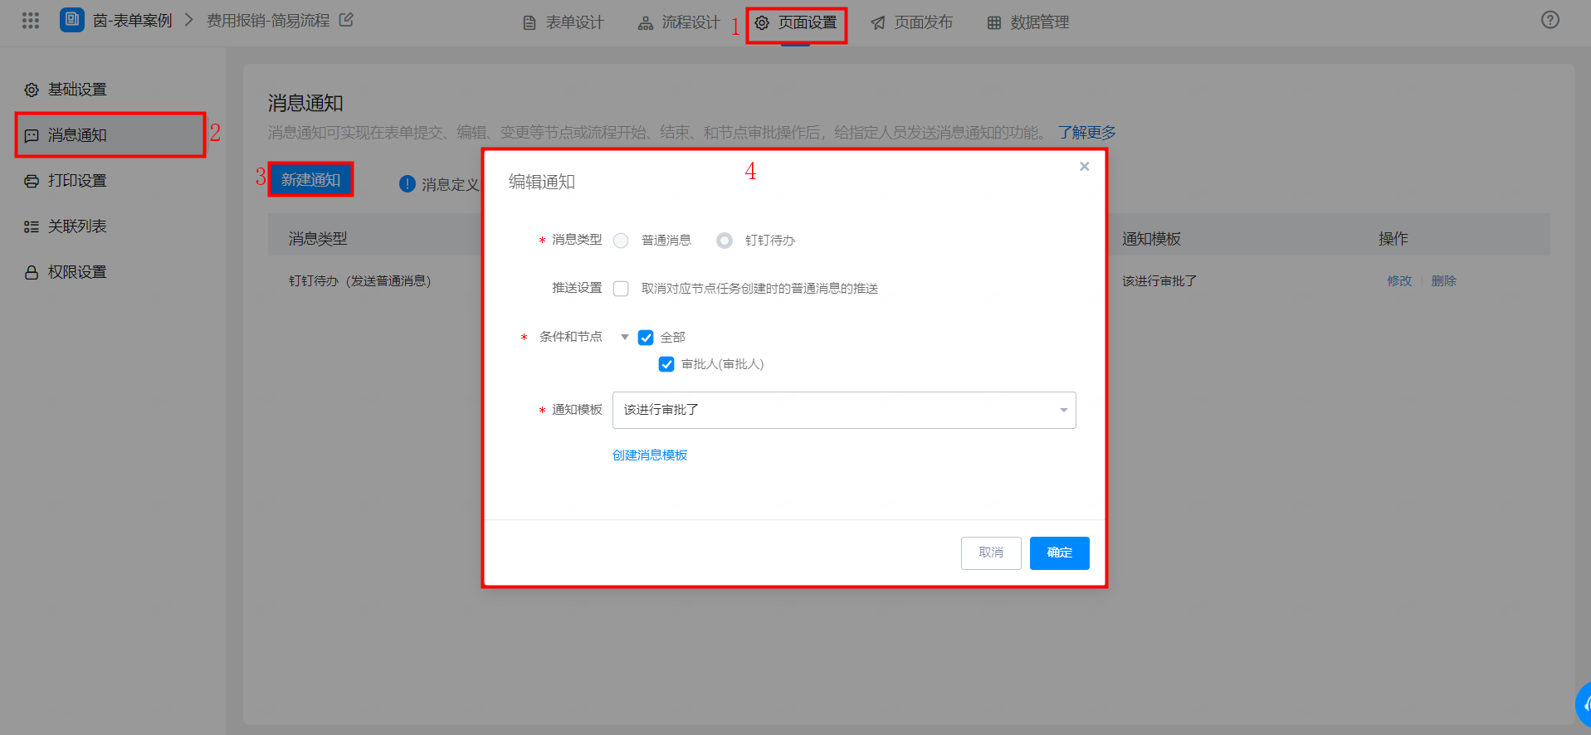Open the 通知模板 dropdown
This screenshot has height=735, width=1591.
tap(843, 411)
